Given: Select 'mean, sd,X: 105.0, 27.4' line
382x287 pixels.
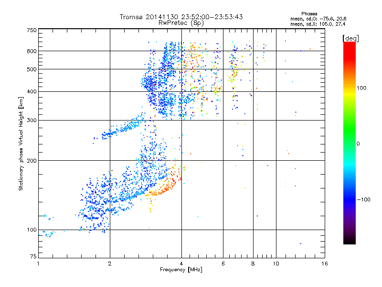Looking at the screenshot, I should pos(318,24).
